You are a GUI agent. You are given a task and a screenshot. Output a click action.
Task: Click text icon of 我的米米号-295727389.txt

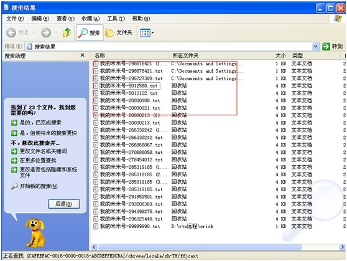96,78
